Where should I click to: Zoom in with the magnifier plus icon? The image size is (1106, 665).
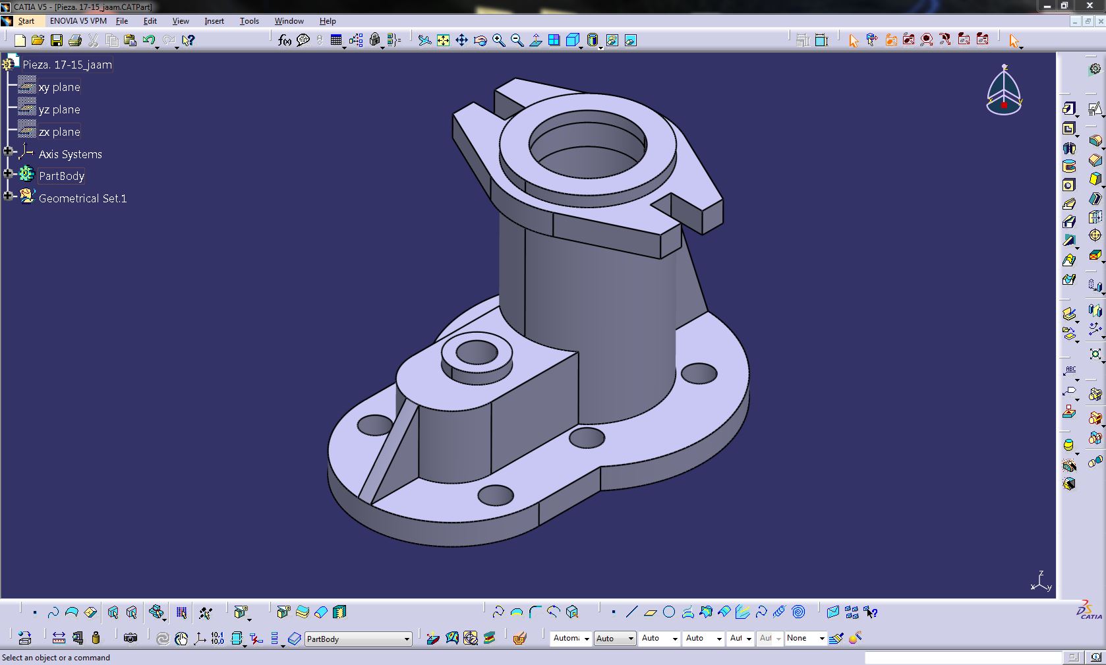tap(499, 40)
